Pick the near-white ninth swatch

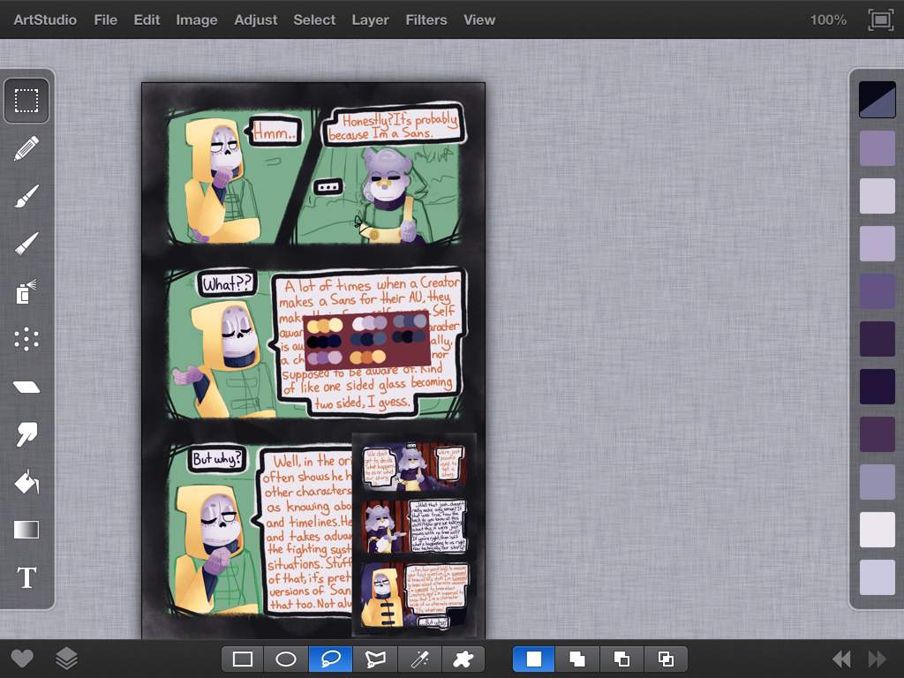point(877,530)
